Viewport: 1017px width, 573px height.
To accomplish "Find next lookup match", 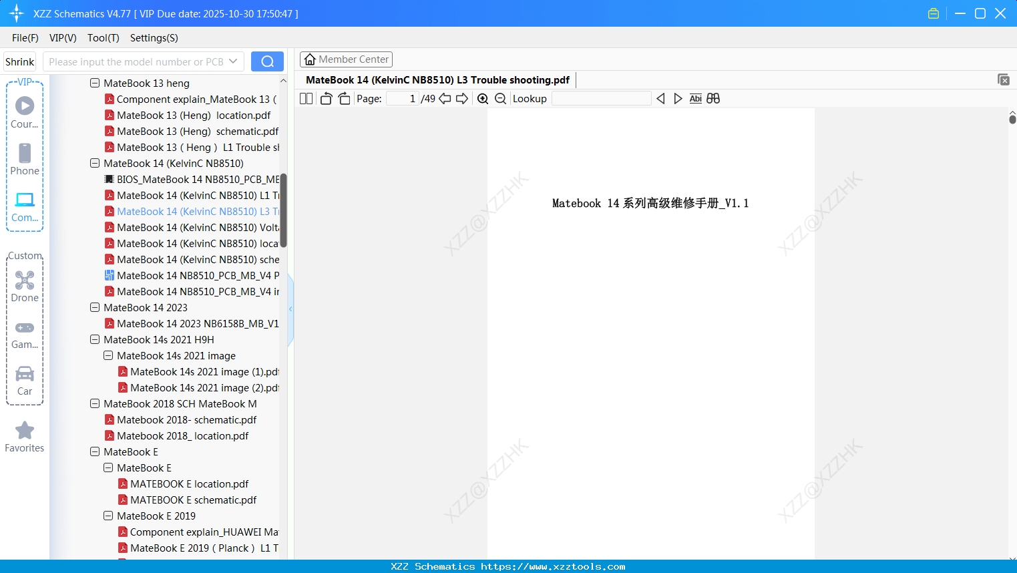I will pyautogui.click(x=678, y=99).
